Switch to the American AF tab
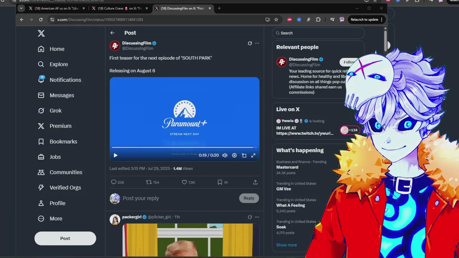The height and width of the screenshot is (258, 459). point(56,8)
